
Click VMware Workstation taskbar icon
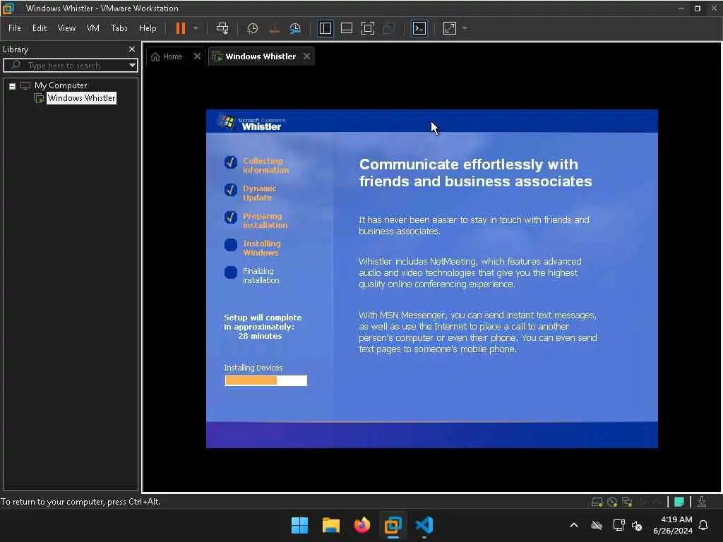tap(393, 525)
